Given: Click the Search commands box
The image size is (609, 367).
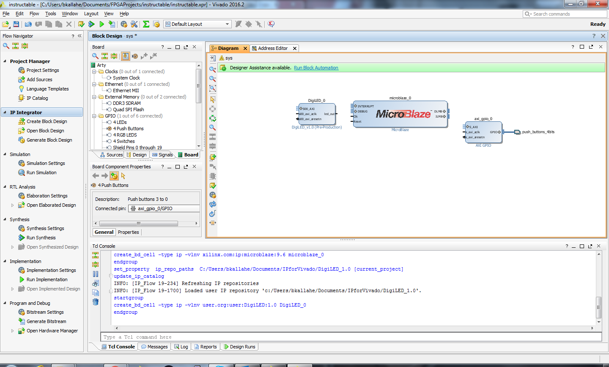Looking at the screenshot, I should (x=565, y=14).
